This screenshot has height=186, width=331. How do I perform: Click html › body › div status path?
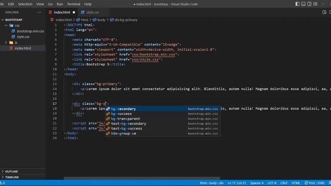(x=212, y=183)
